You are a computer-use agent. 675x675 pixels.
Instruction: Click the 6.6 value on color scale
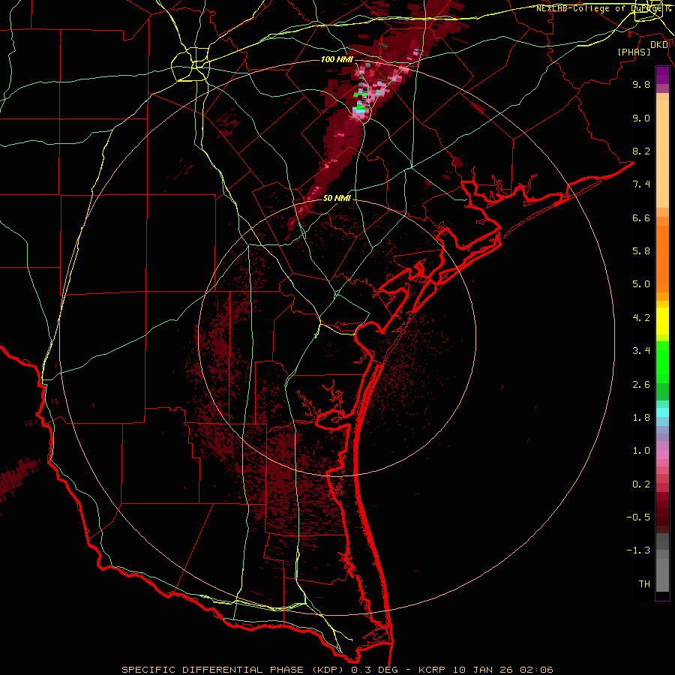641,217
